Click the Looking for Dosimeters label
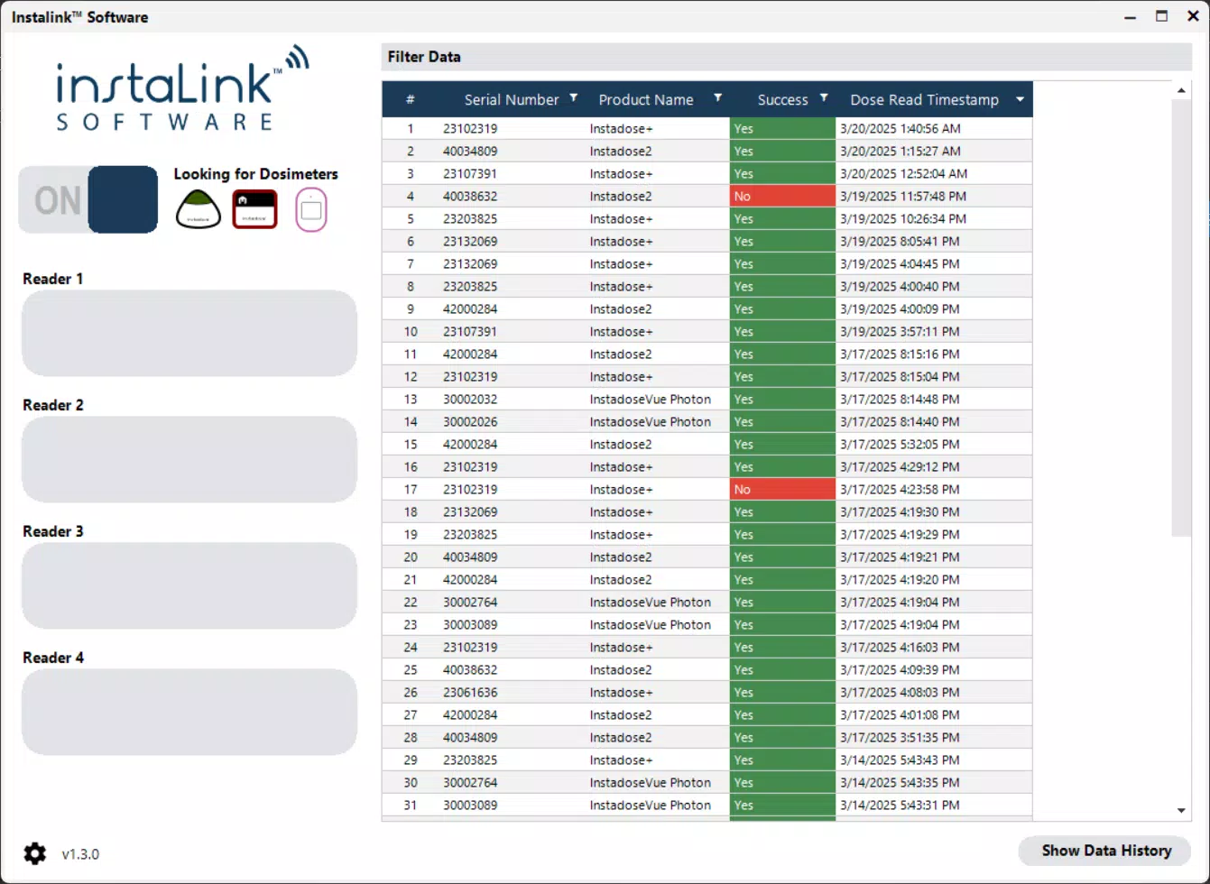The height and width of the screenshot is (884, 1210). coord(255,174)
